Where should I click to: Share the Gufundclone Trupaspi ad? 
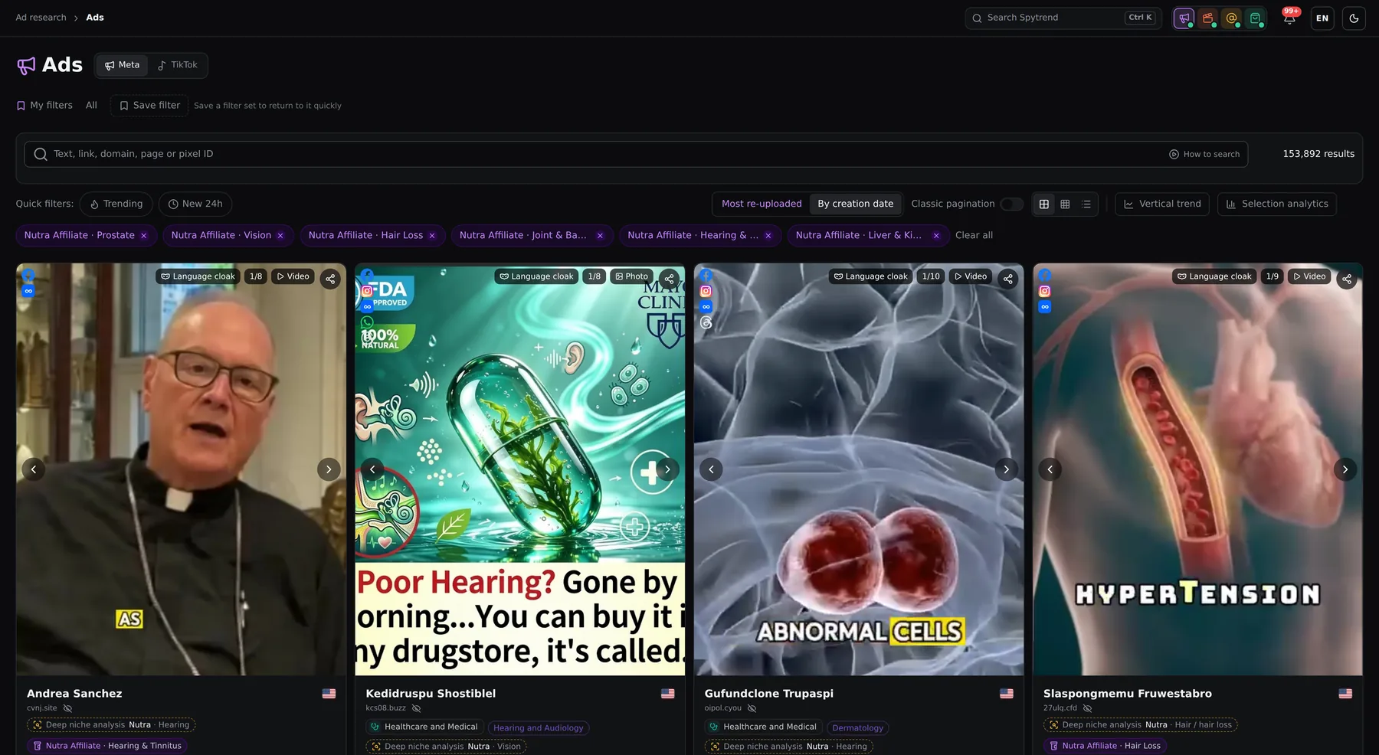(x=1008, y=279)
